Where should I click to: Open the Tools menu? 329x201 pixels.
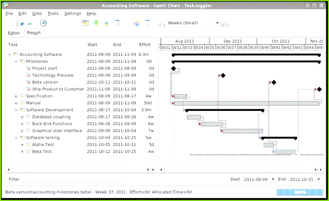click(53, 14)
